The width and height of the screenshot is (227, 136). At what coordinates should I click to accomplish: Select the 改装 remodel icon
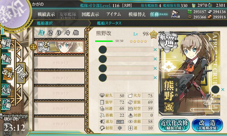point(7,74)
